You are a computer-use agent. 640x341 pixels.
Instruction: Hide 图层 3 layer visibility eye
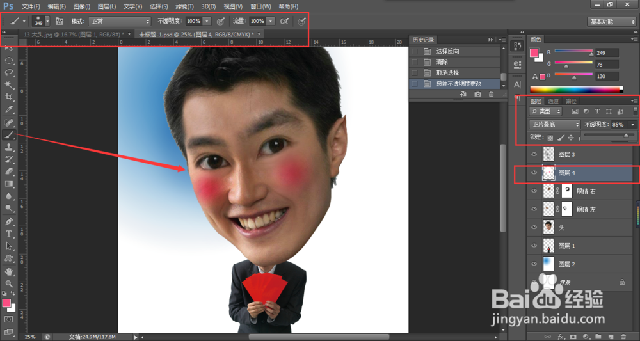click(x=534, y=154)
